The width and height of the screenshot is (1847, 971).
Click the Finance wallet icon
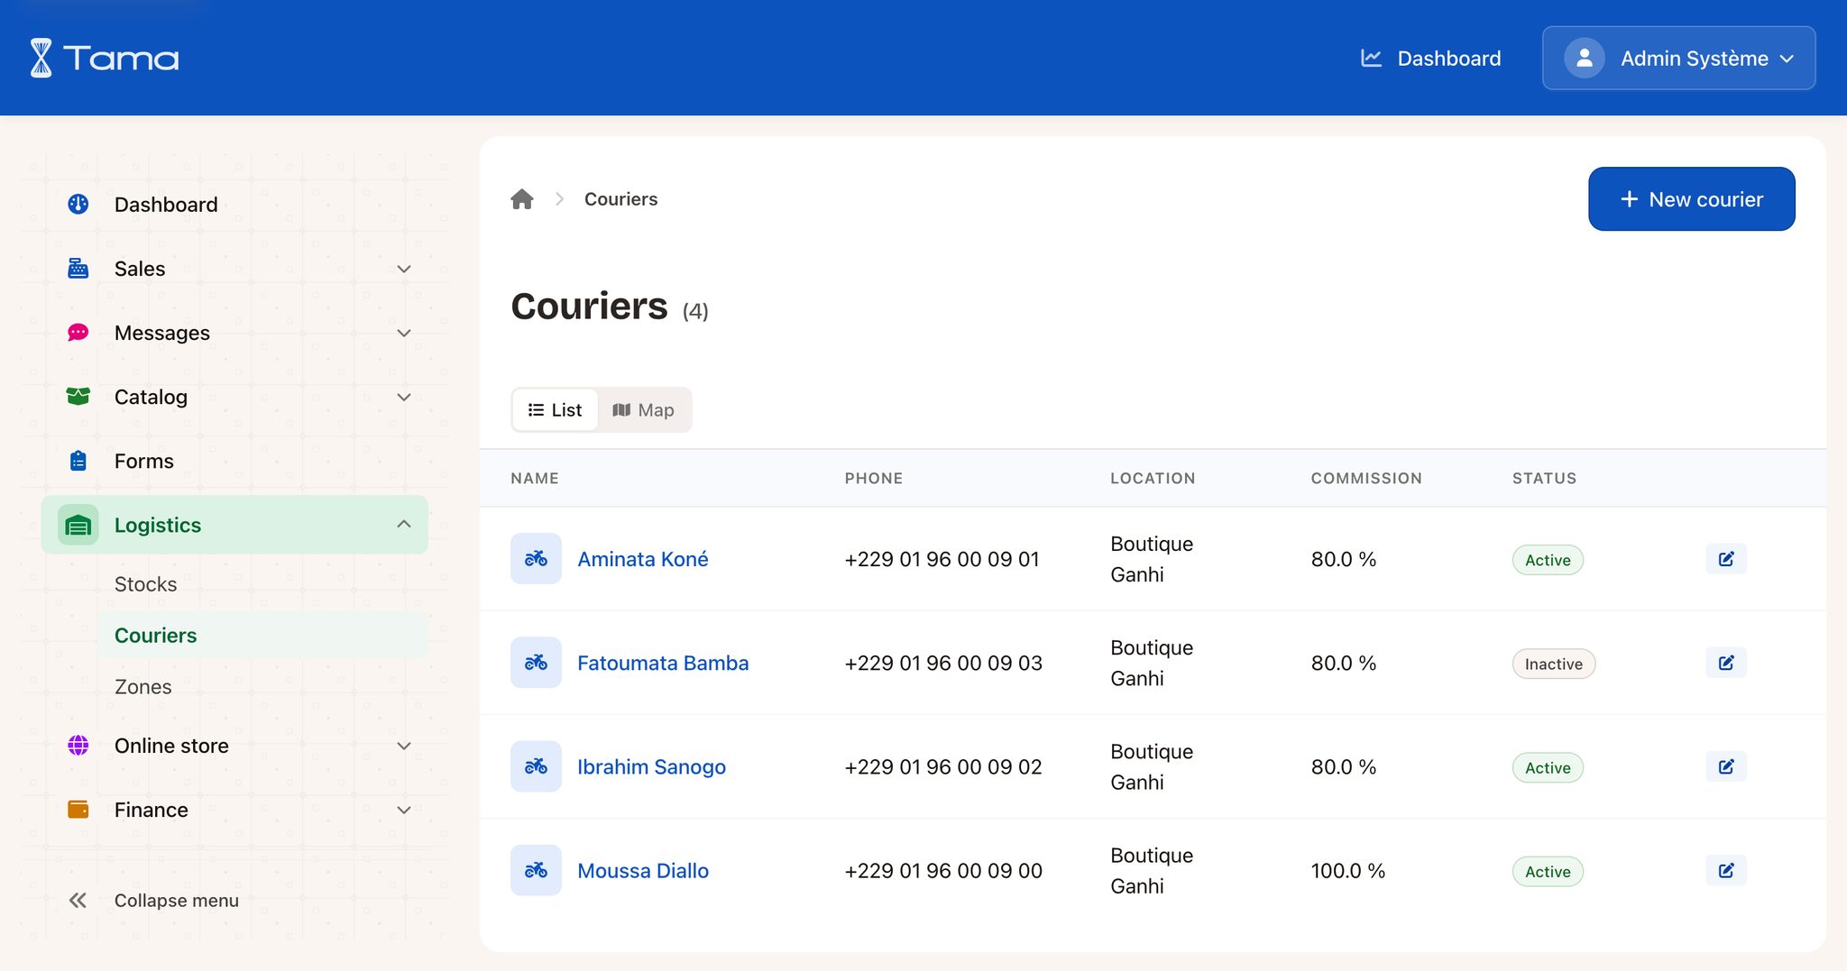(78, 809)
